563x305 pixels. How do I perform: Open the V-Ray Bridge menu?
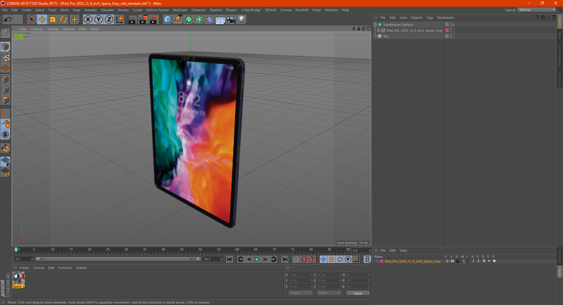[251, 10]
